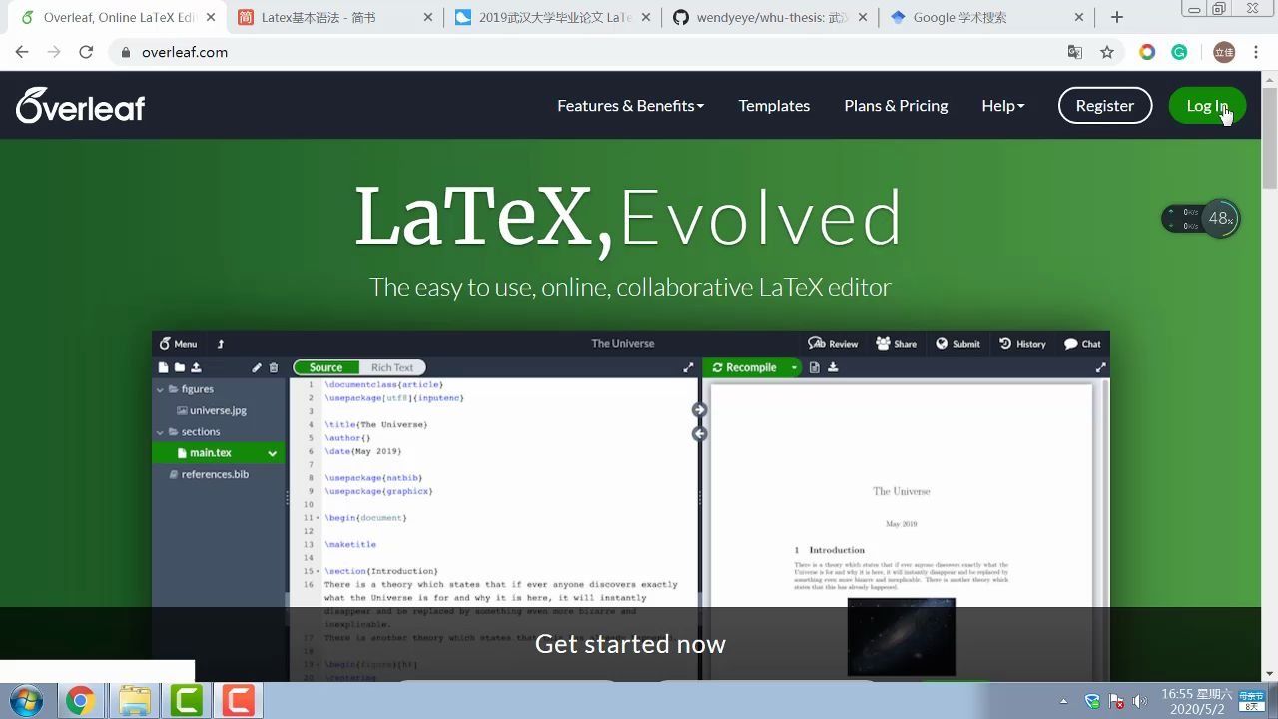Click the Submit button in the editor toolbar
Screen dimensions: 1278x719
(x=958, y=343)
